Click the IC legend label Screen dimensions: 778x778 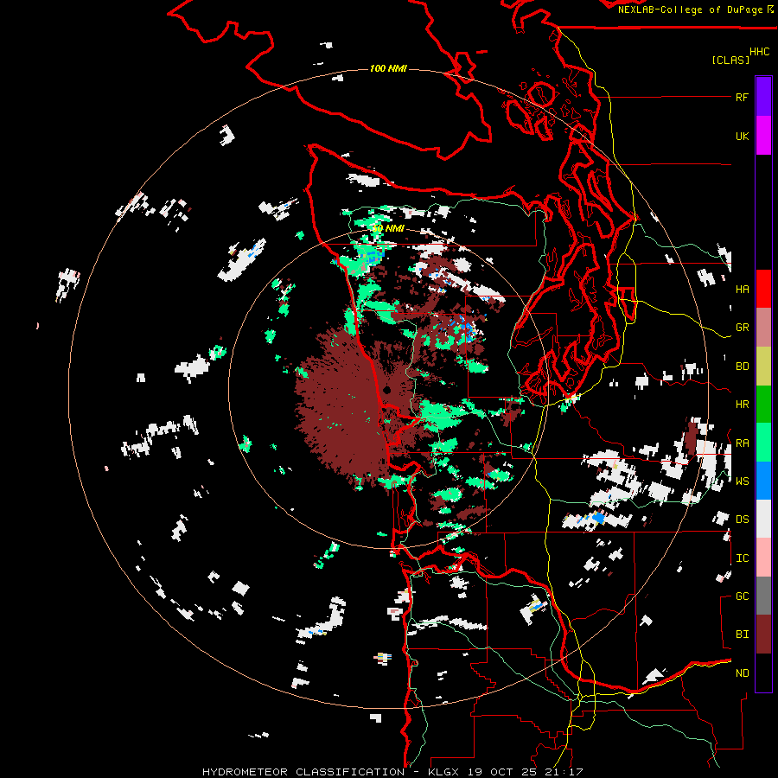click(x=742, y=558)
